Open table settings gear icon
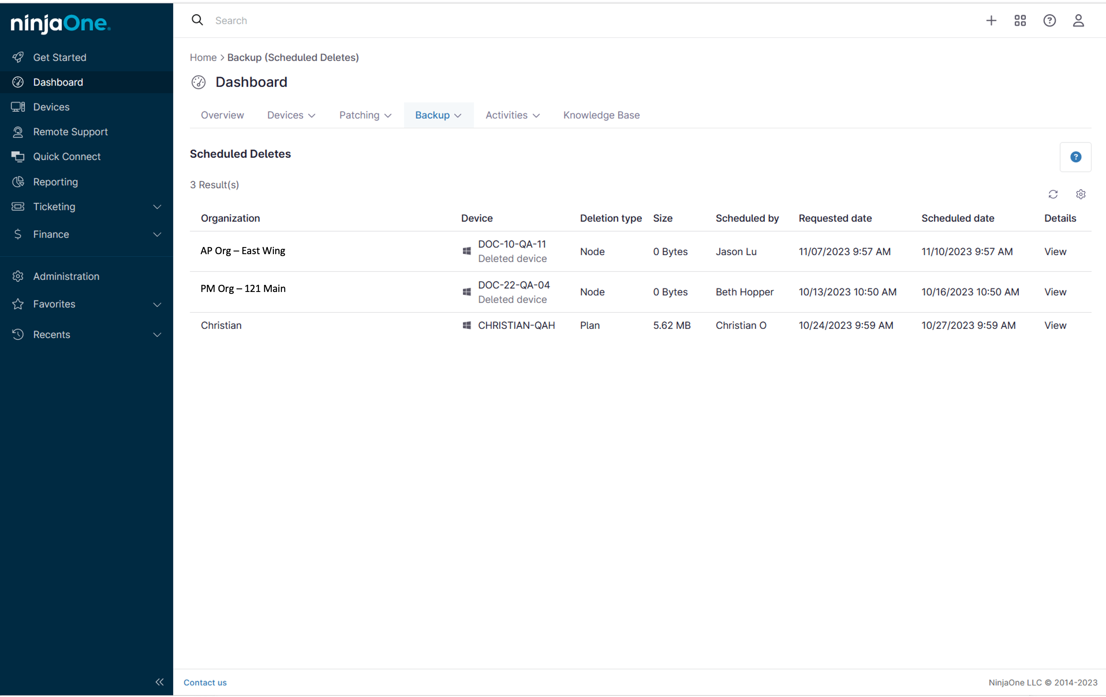Viewport: 1106px width, 697px height. point(1080,194)
